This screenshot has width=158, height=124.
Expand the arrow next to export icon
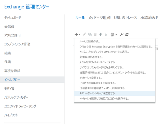(117, 35)
